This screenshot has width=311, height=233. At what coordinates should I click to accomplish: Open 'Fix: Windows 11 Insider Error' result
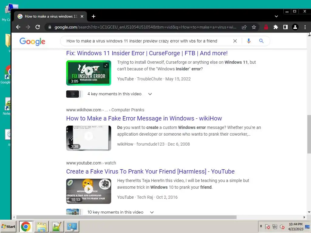(147, 53)
